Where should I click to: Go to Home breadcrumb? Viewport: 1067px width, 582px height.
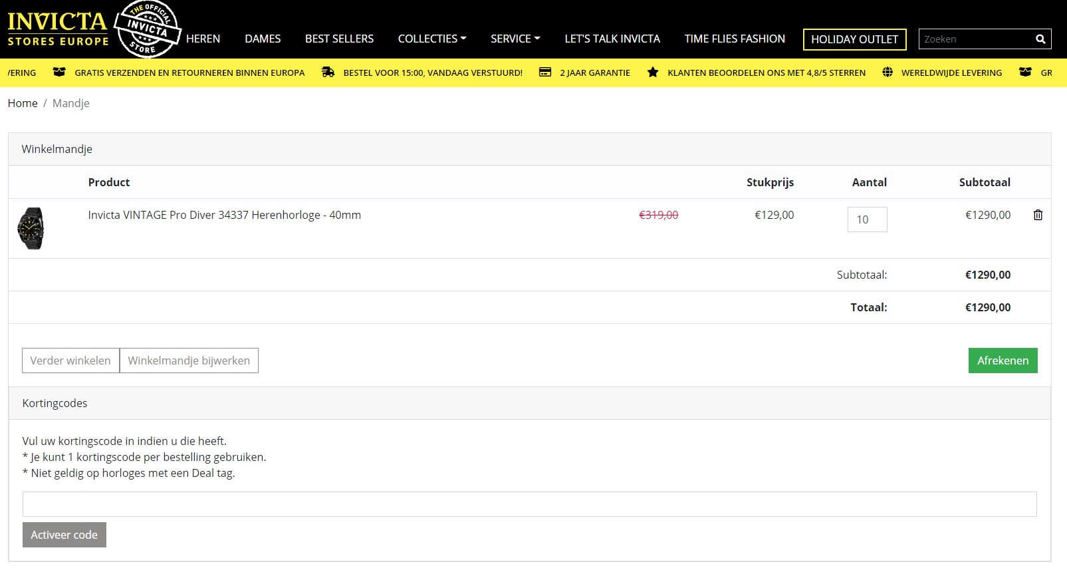[23, 103]
